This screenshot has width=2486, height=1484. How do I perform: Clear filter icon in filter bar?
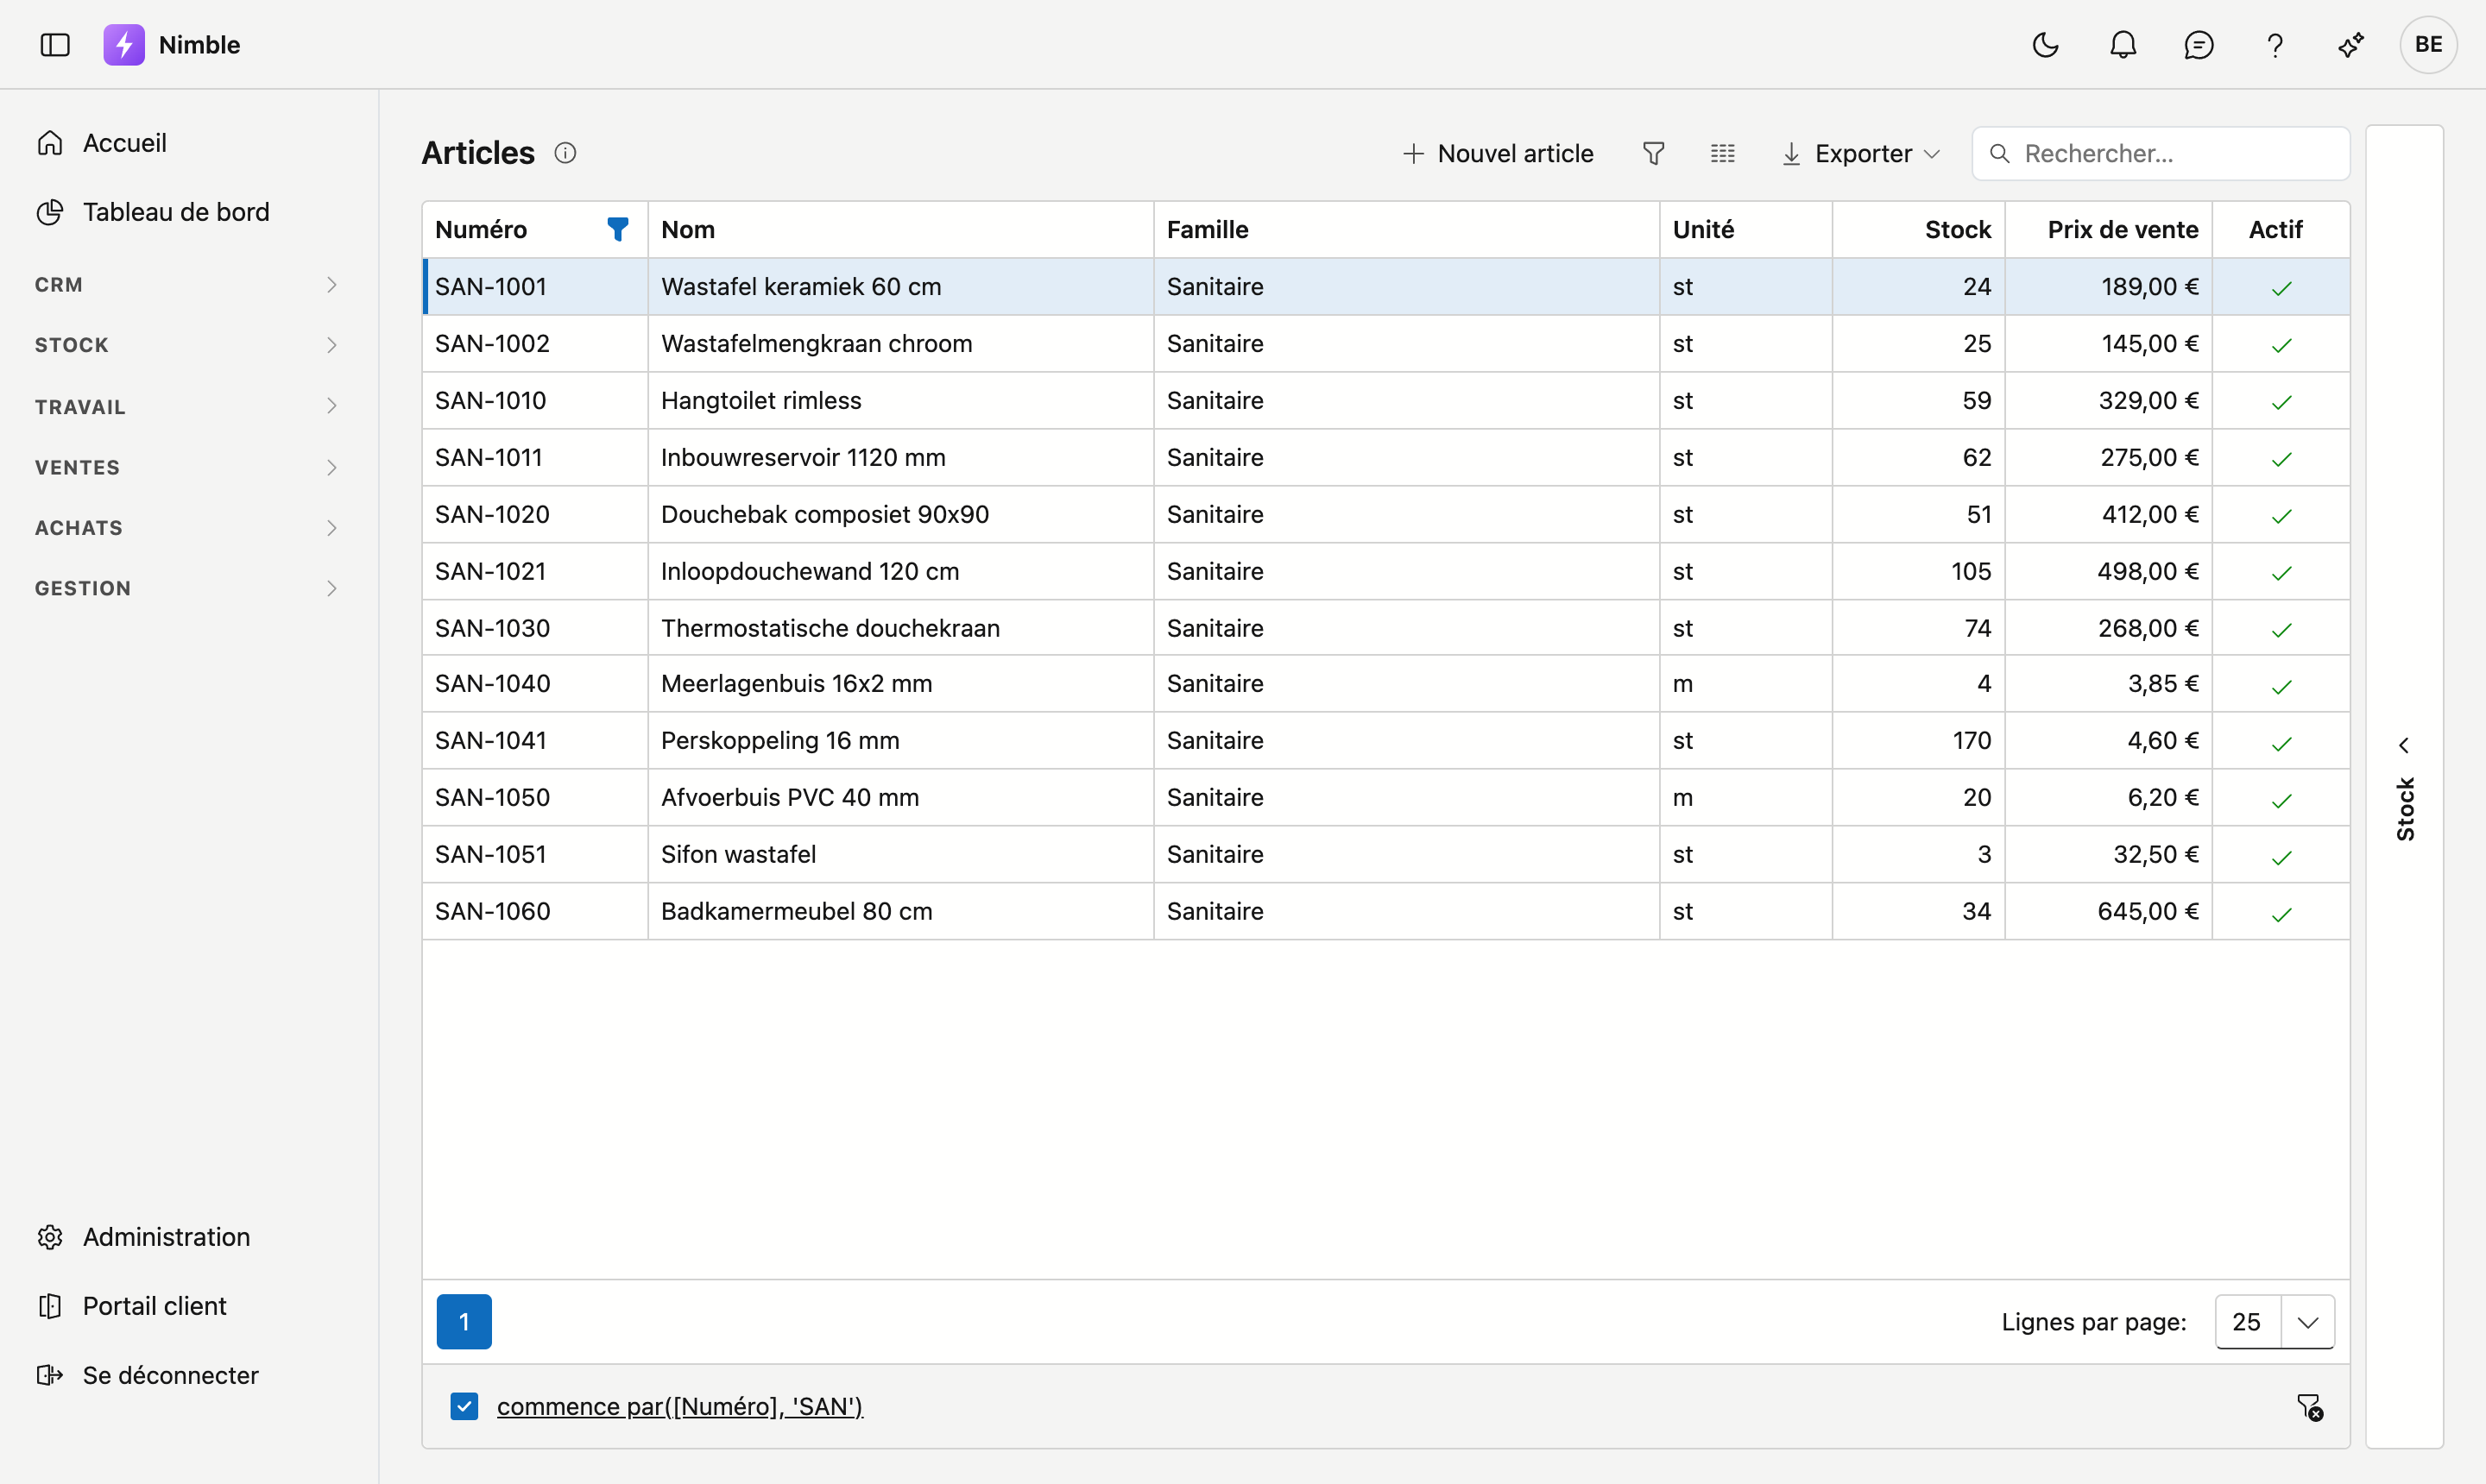(x=2310, y=1407)
